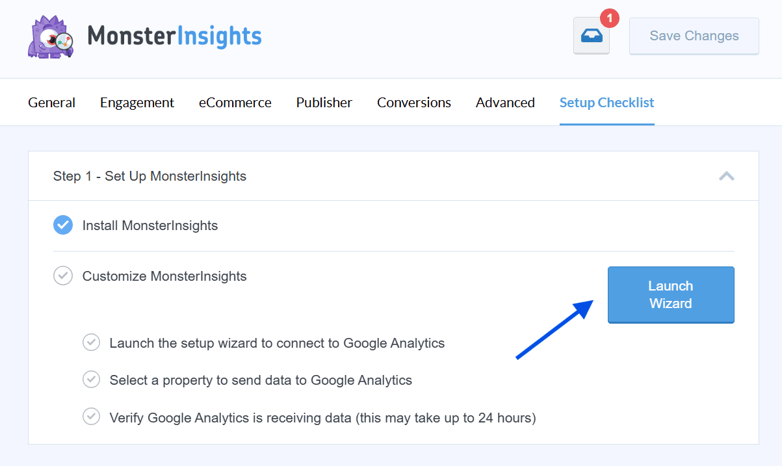Screen dimensions: 782x466
Task: Click the Verify Google Analytics data checkmark circle
Action: click(92, 417)
